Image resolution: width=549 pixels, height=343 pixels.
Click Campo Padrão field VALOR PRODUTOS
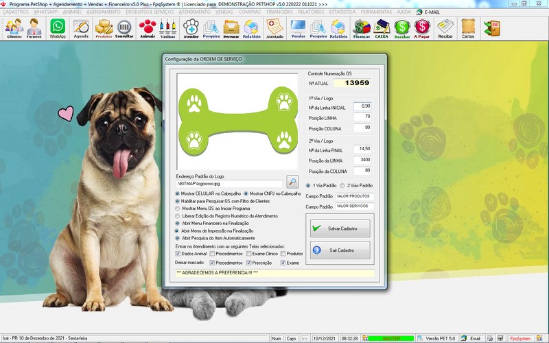(355, 196)
